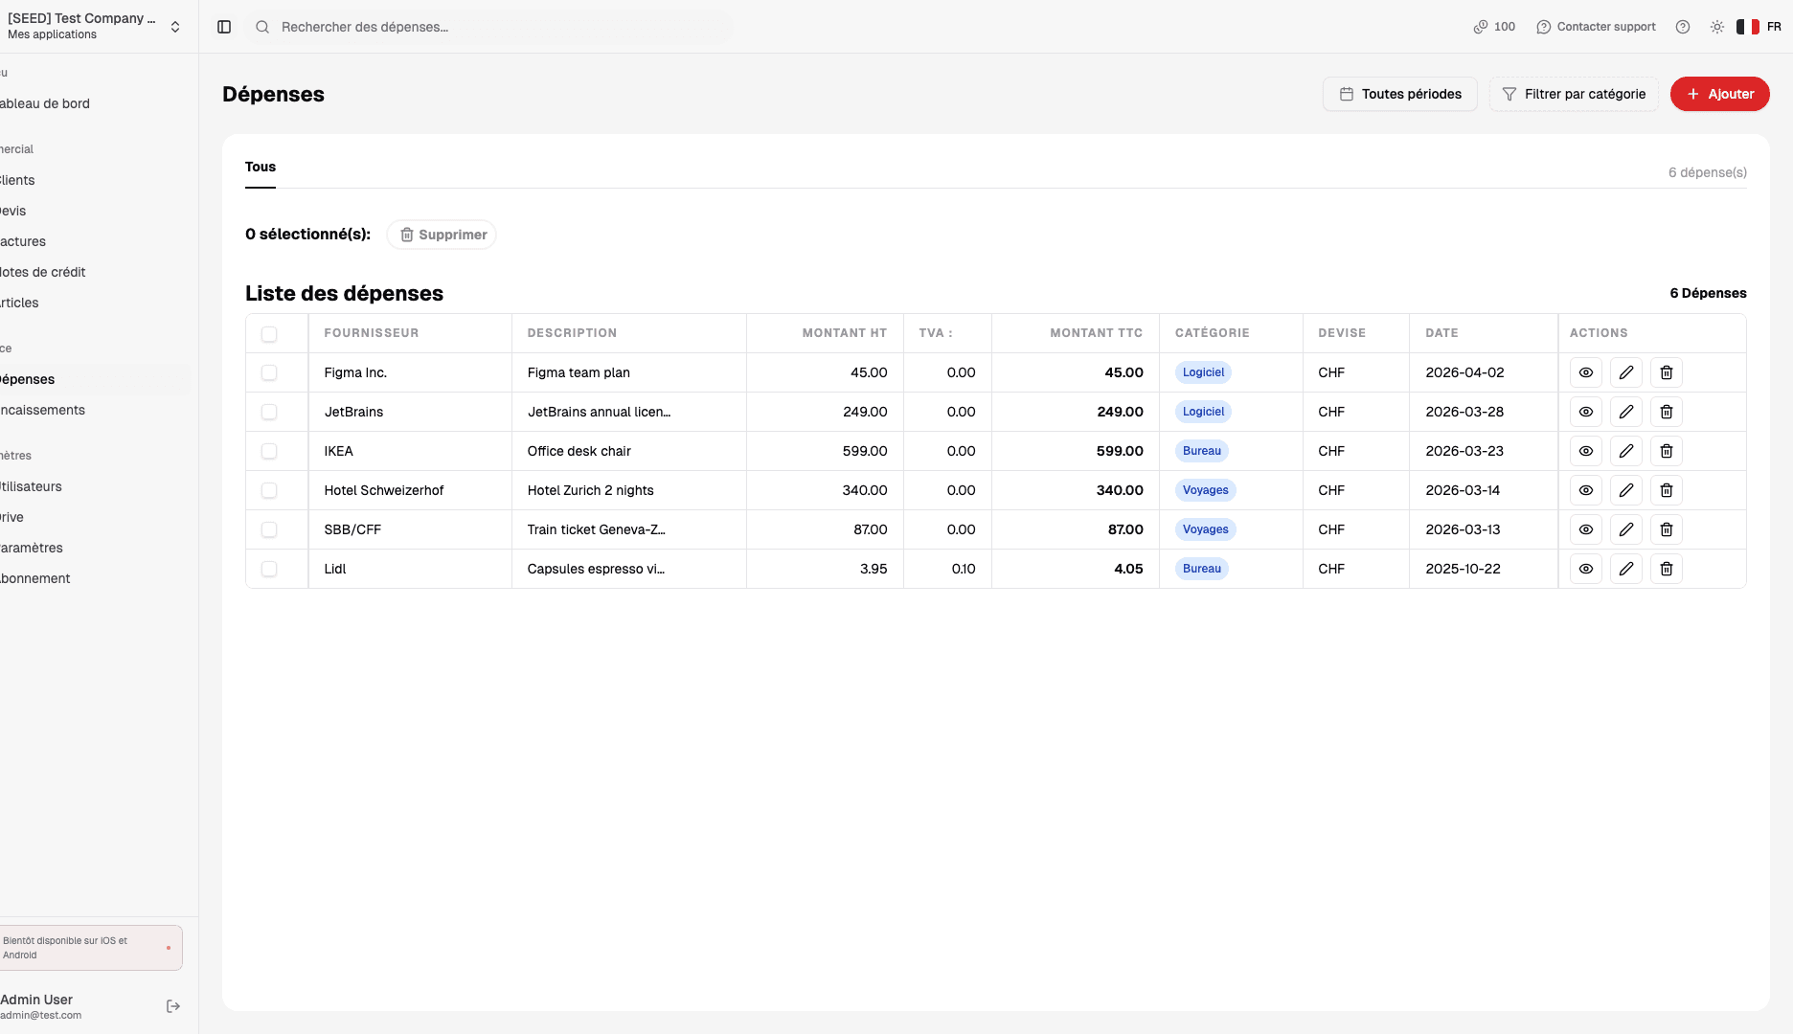This screenshot has width=1793, height=1034.
Task: Click the help question mark icon
Action: (1683, 27)
